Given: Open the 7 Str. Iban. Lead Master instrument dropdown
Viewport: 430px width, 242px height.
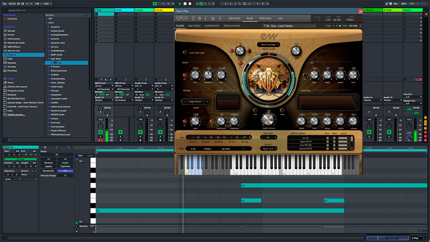Looking at the screenshot, I should click(x=289, y=26).
